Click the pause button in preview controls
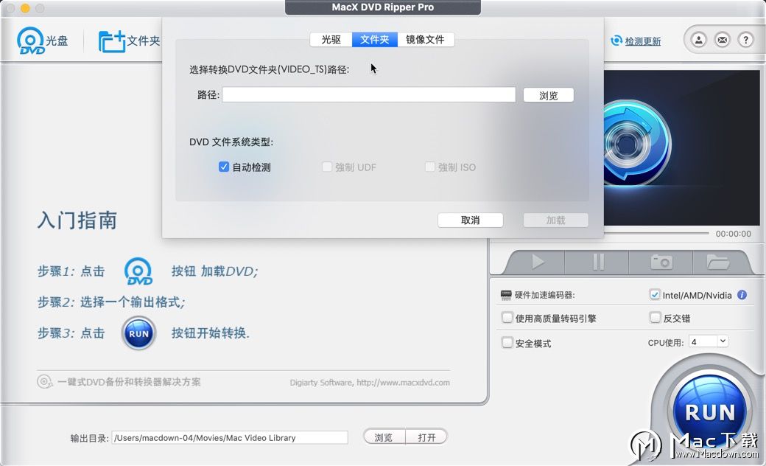This screenshot has width=766, height=466. click(598, 262)
